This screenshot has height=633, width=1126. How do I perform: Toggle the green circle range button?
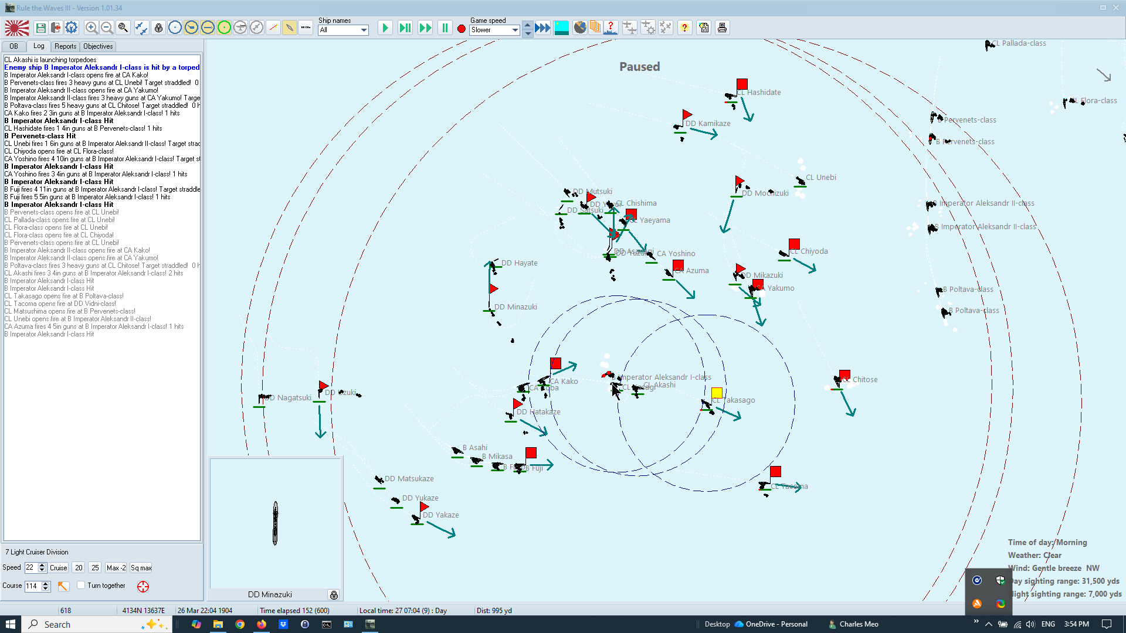[224, 28]
